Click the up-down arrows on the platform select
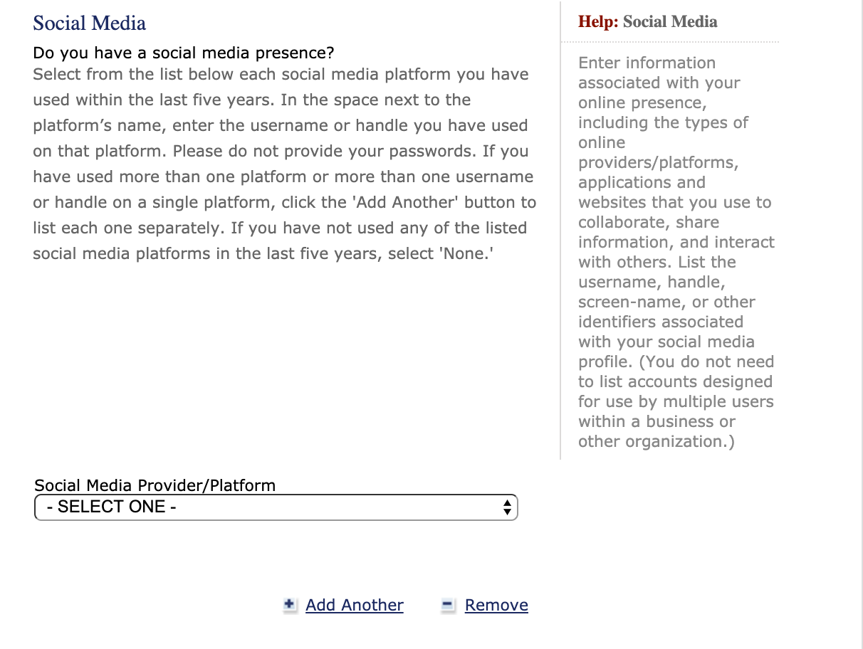 [x=507, y=507]
